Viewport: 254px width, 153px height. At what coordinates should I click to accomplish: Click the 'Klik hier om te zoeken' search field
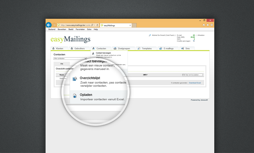pos(193,75)
